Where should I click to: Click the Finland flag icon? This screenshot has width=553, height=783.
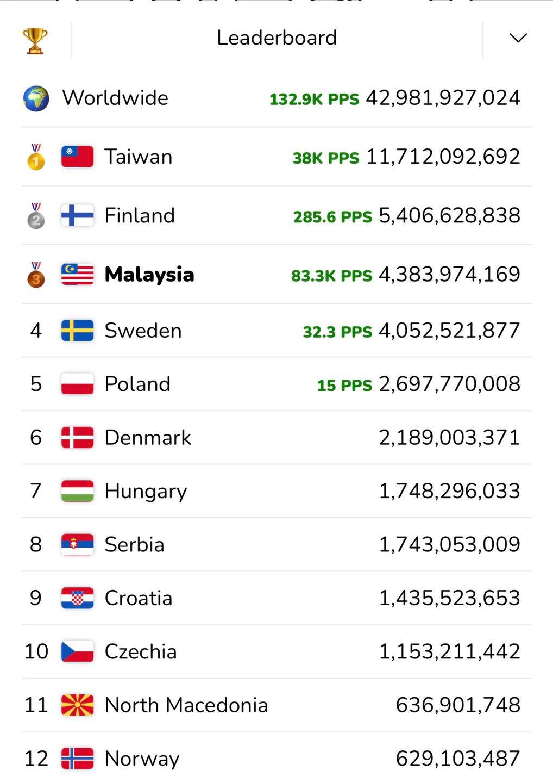77,215
